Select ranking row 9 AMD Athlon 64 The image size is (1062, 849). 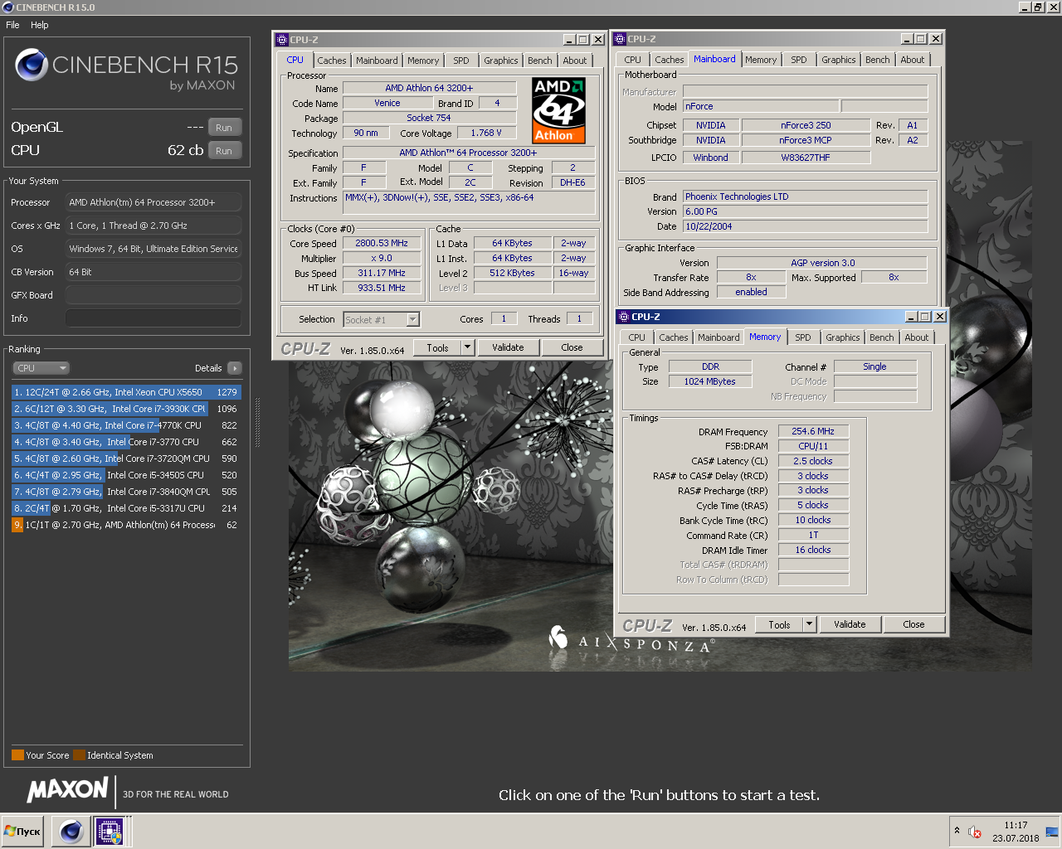pos(126,525)
